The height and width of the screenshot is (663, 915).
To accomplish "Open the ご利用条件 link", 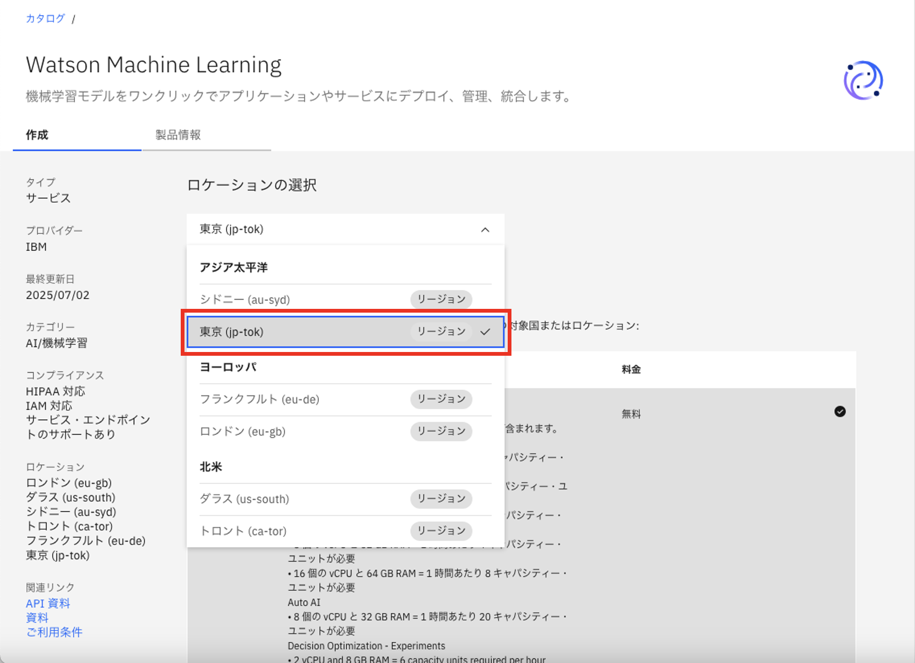I will tap(54, 632).
